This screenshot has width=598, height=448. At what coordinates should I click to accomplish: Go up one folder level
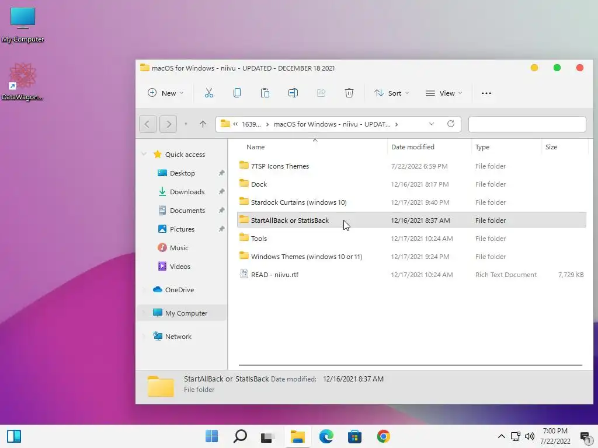tap(203, 124)
